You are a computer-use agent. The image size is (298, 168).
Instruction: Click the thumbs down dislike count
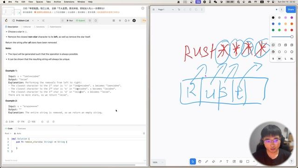pos(21,121)
